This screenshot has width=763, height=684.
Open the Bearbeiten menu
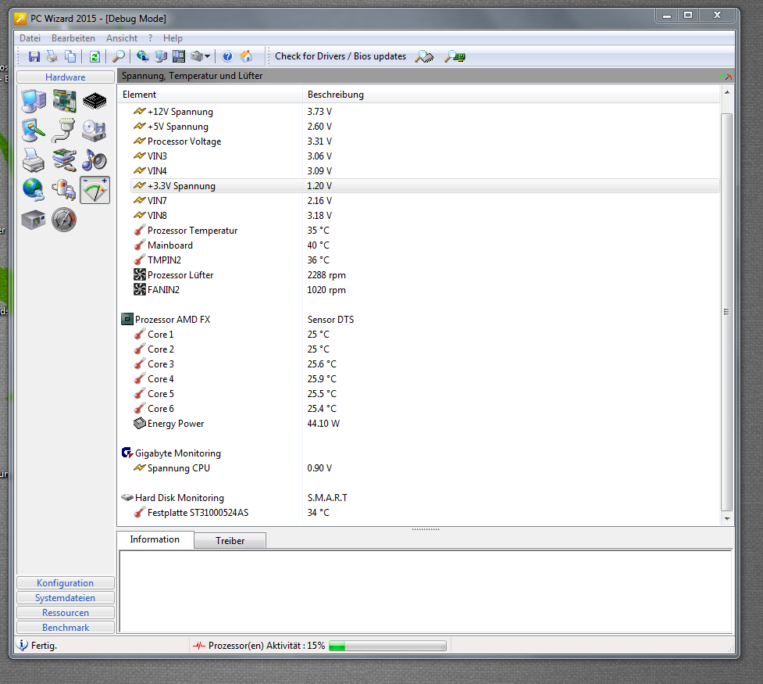coord(73,38)
